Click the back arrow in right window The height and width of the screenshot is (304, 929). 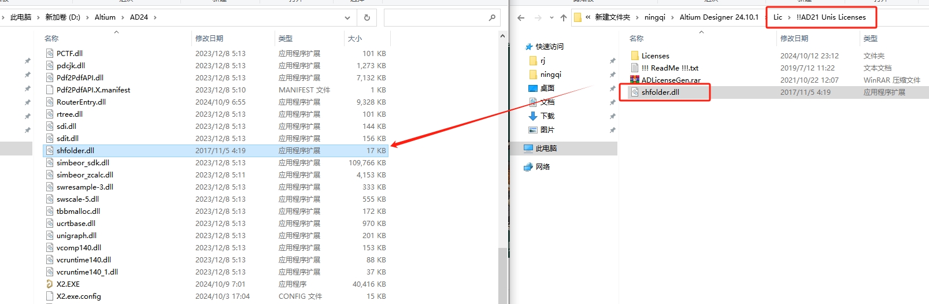tap(521, 17)
